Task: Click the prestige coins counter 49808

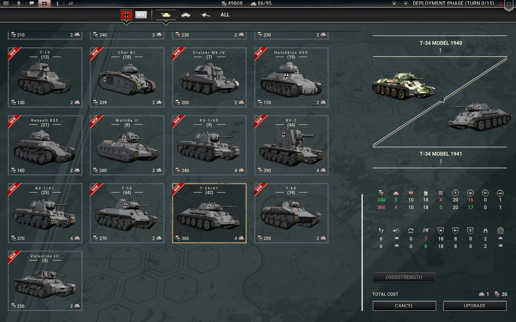Action: click(x=232, y=3)
